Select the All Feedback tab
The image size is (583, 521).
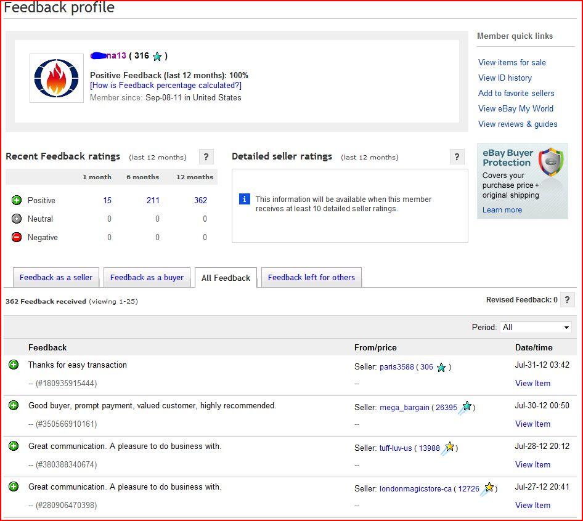(x=226, y=278)
